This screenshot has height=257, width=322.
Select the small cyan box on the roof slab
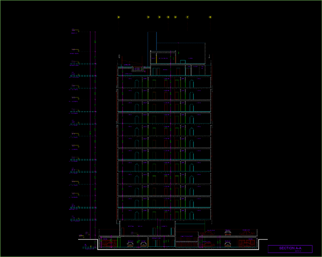(x=183, y=62)
